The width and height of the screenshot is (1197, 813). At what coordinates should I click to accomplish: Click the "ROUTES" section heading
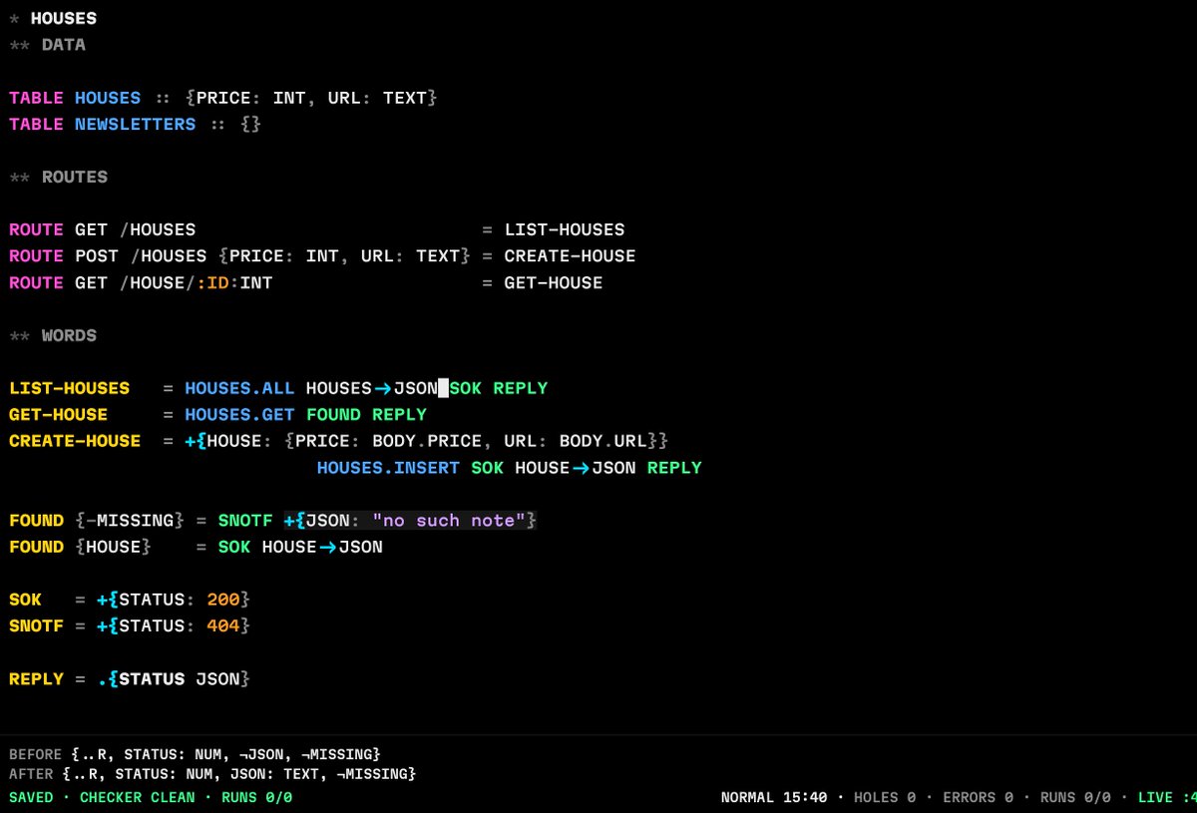(x=75, y=177)
